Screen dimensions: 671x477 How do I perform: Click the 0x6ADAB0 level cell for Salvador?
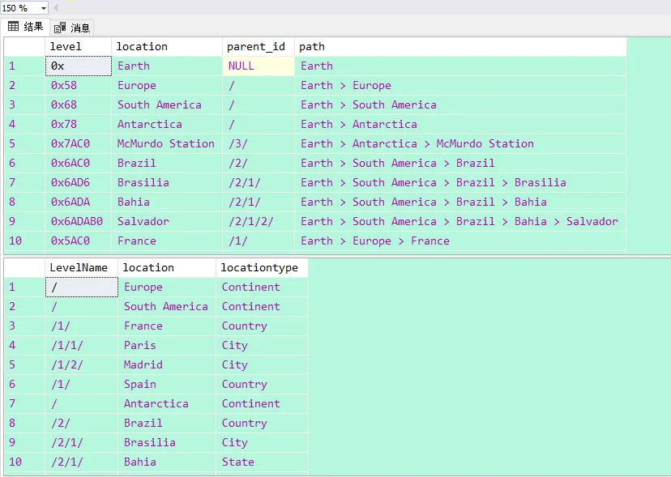78,221
